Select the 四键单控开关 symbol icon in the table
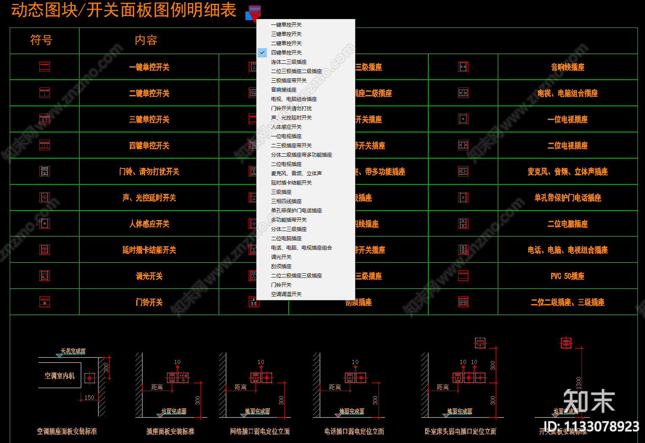 [x=44, y=145]
